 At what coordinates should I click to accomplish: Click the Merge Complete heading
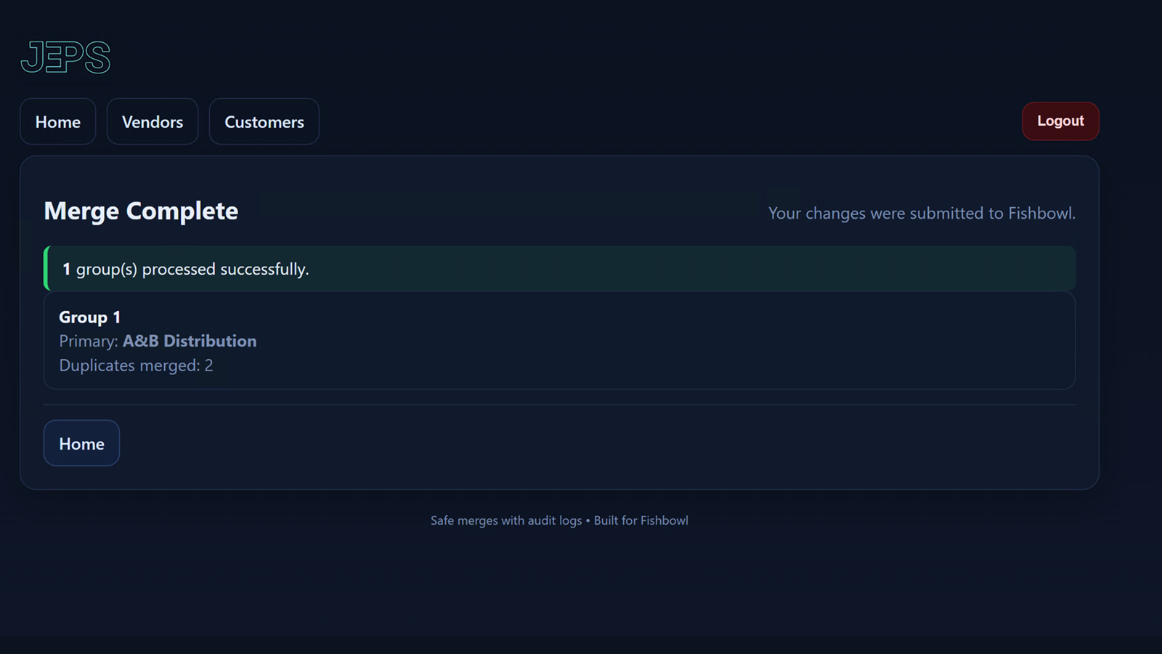point(141,211)
